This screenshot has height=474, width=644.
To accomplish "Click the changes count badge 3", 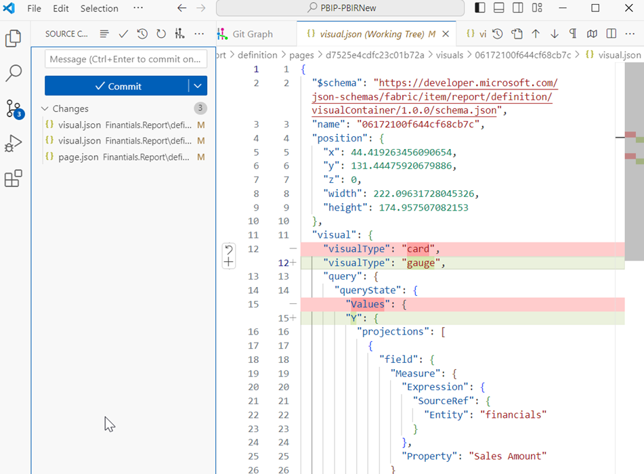I will tap(200, 108).
